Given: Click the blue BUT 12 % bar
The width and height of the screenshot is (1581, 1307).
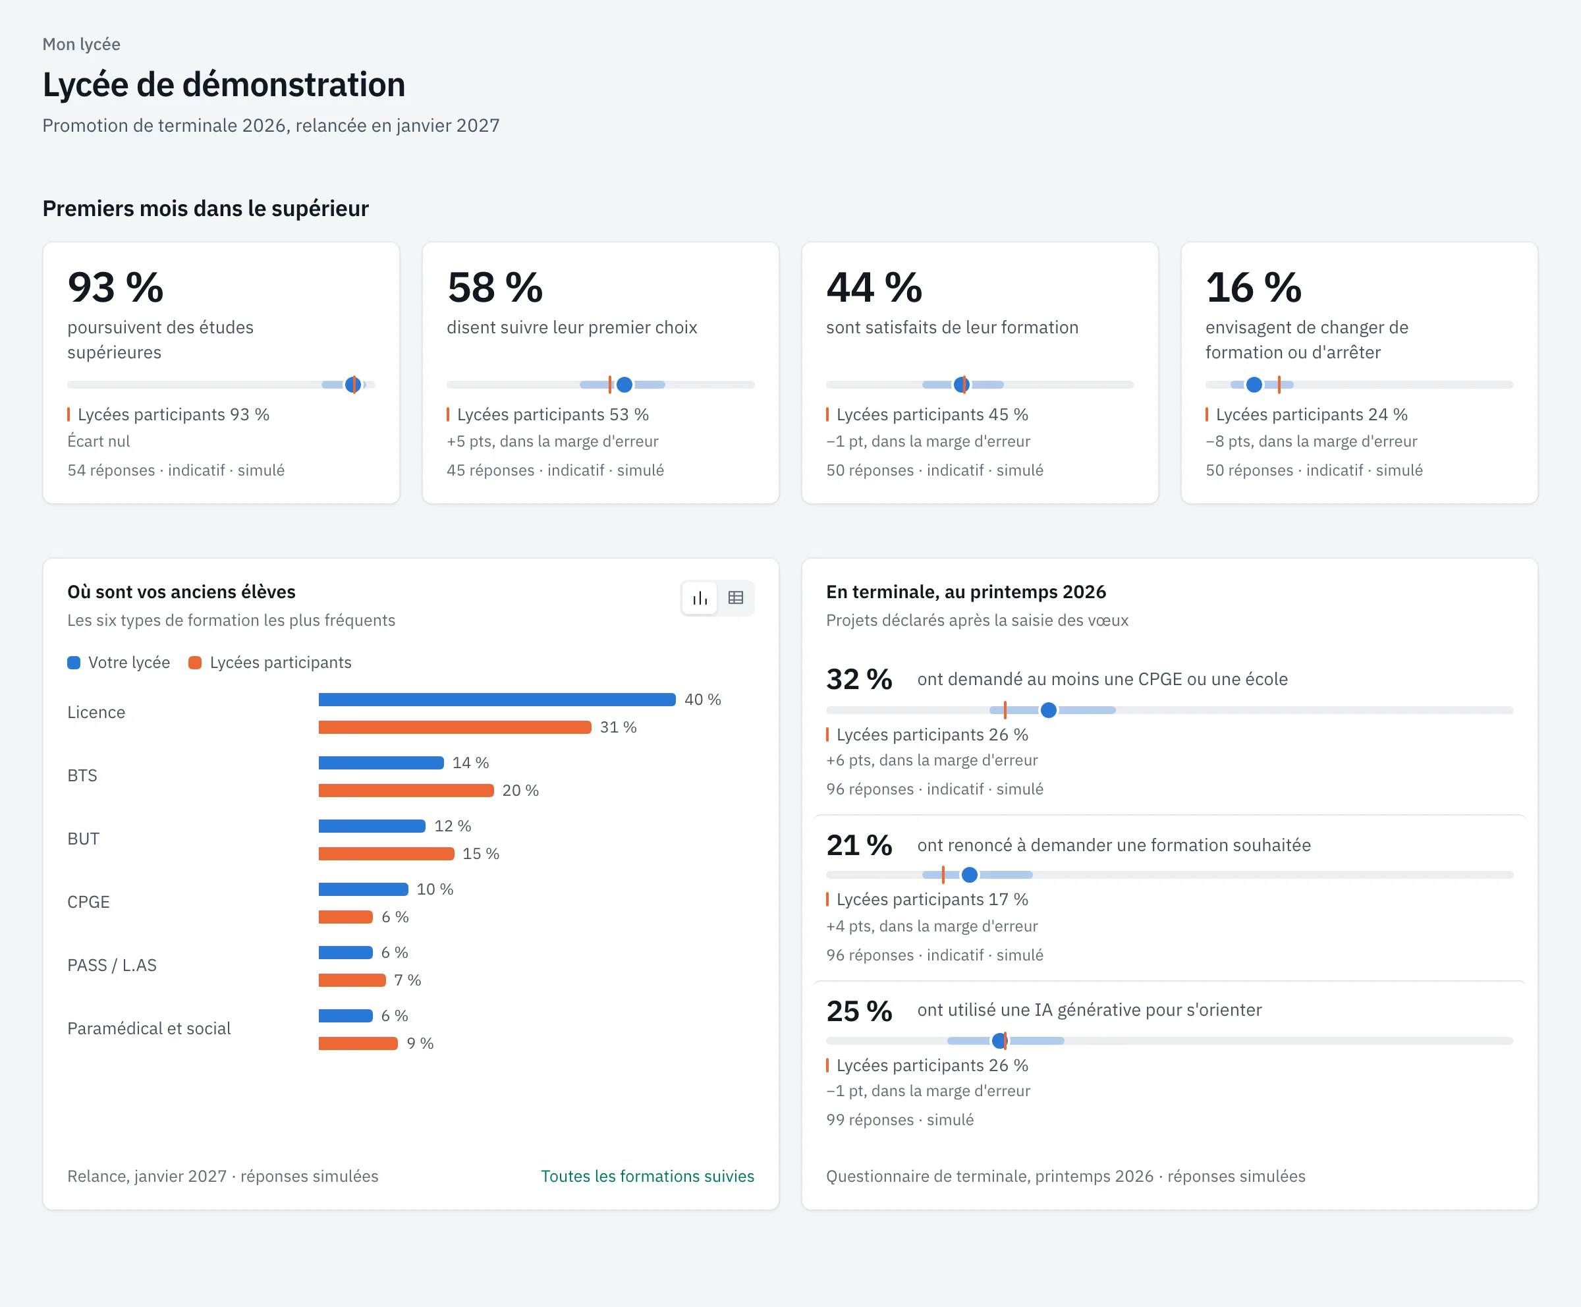Looking at the screenshot, I should point(372,826).
